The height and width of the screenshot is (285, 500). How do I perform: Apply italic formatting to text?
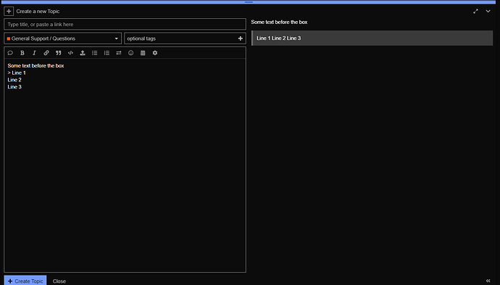coord(34,53)
